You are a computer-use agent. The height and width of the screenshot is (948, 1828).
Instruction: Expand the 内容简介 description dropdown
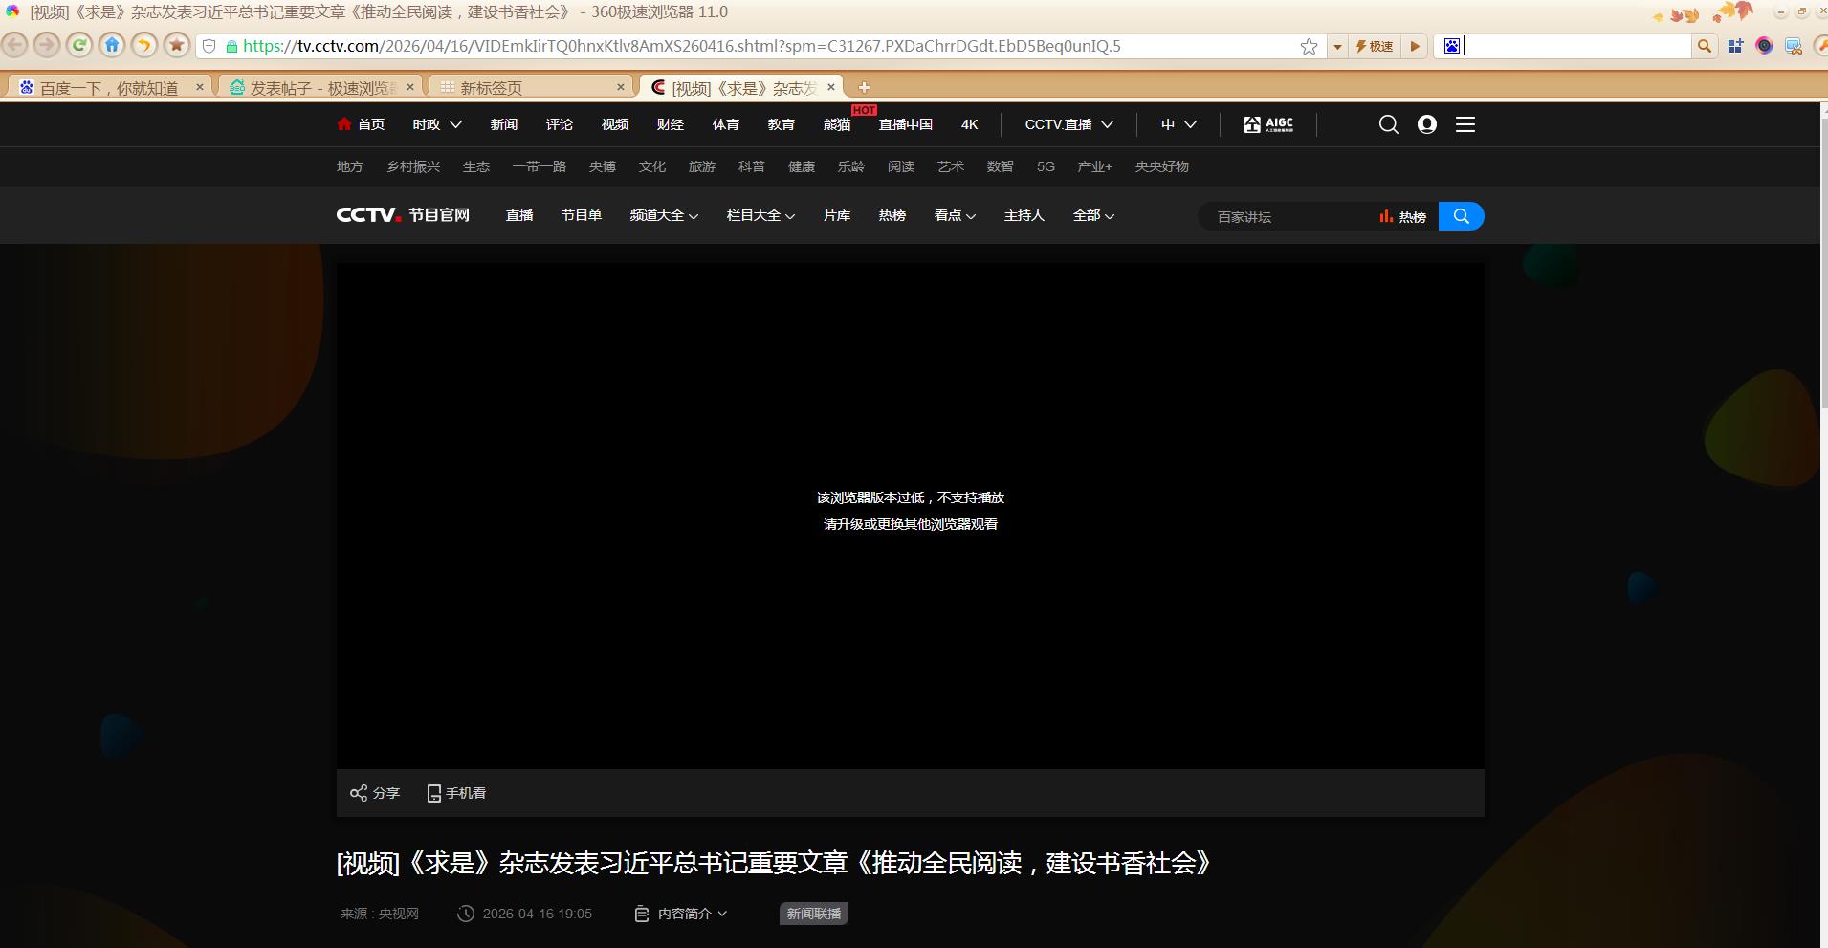681,914
